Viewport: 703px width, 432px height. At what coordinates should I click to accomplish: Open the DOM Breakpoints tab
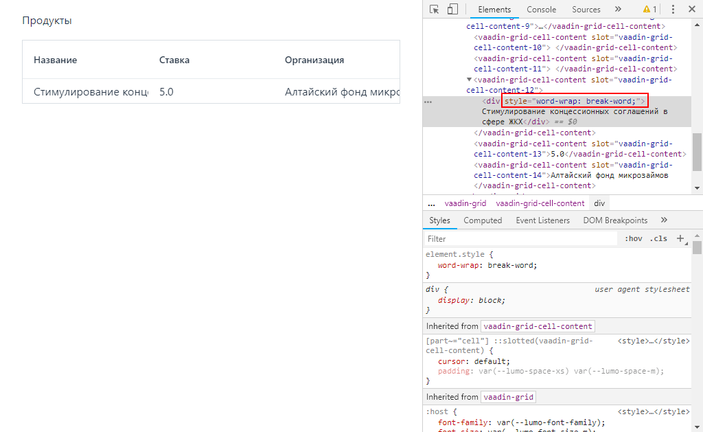pos(615,220)
